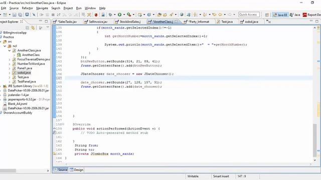This screenshot has height=180, width=321.
Task: Close the AnotherClass.java editor tab
Action: pyautogui.click(x=176, y=21)
